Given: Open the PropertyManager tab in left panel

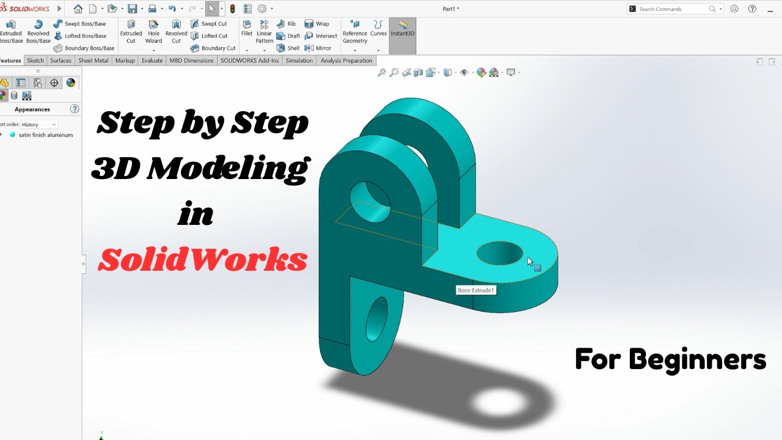Looking at the screenshot, I should 21,82.
